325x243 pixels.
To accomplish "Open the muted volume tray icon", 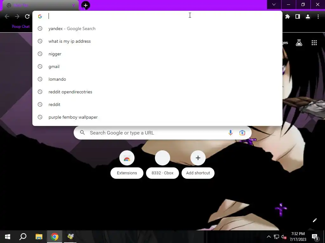I will click(284, 237).
